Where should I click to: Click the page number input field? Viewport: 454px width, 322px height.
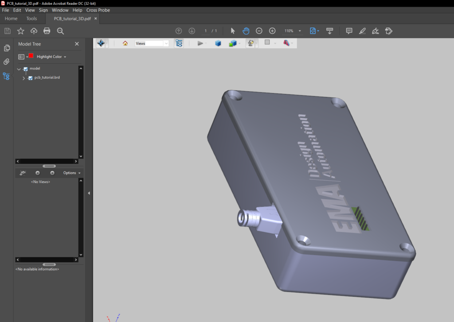tap(206, 31)
